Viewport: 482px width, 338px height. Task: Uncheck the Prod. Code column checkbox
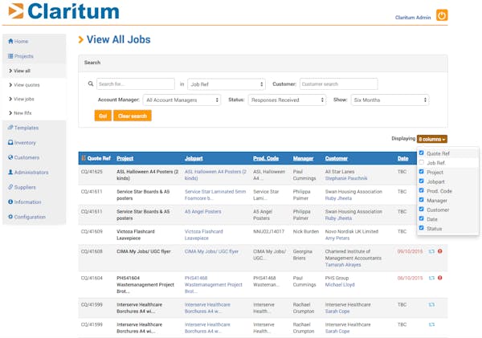422,190
